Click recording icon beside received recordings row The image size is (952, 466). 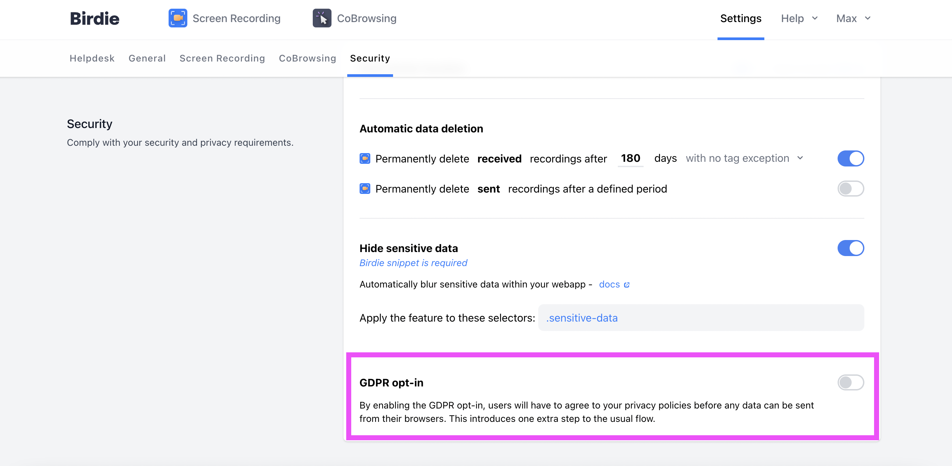coord(365,158)
